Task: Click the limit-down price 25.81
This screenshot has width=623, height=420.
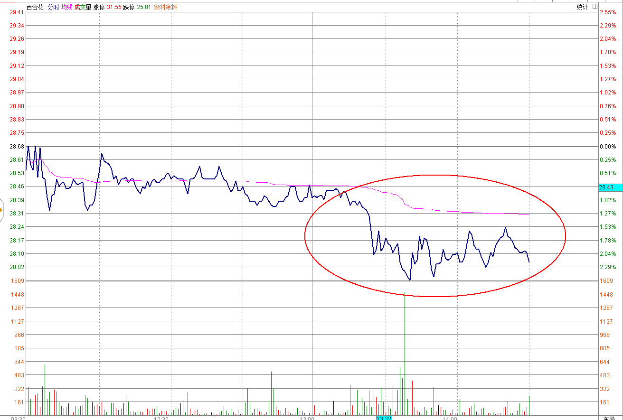Action: [x=144, y=7]
